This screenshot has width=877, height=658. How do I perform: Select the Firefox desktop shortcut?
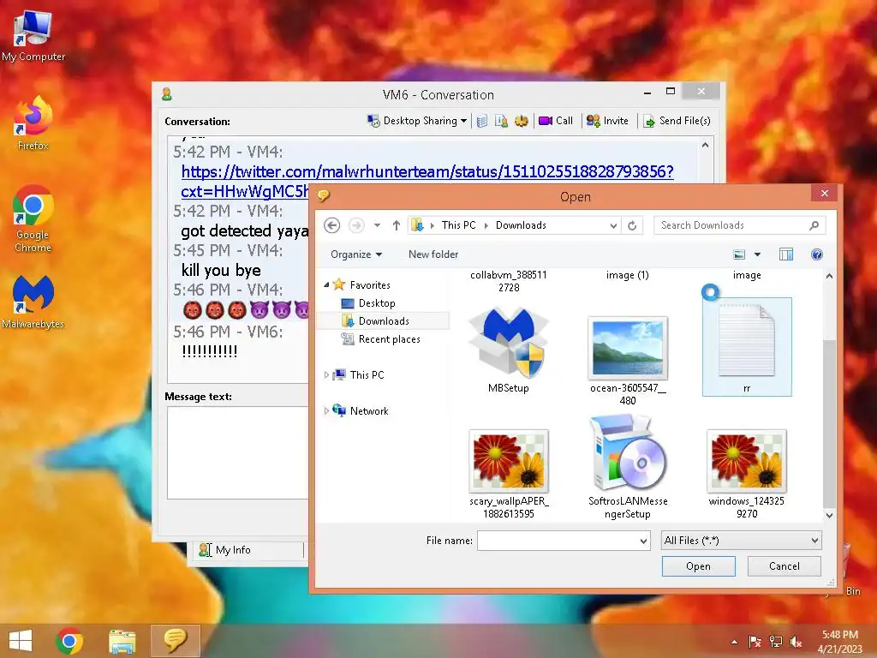click(x=33, y=123)
